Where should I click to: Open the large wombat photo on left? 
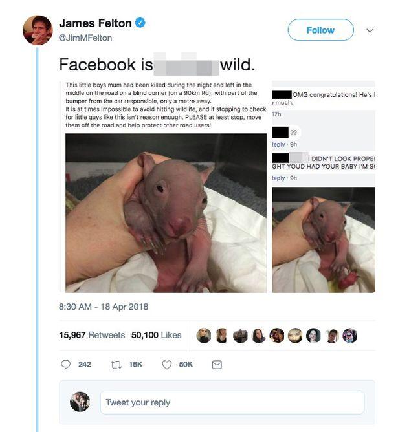click(166, 212)
